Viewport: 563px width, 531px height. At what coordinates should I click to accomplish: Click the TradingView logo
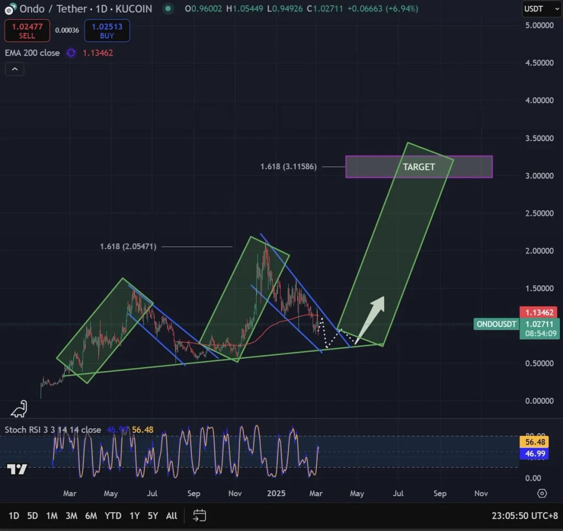(17, 469)
